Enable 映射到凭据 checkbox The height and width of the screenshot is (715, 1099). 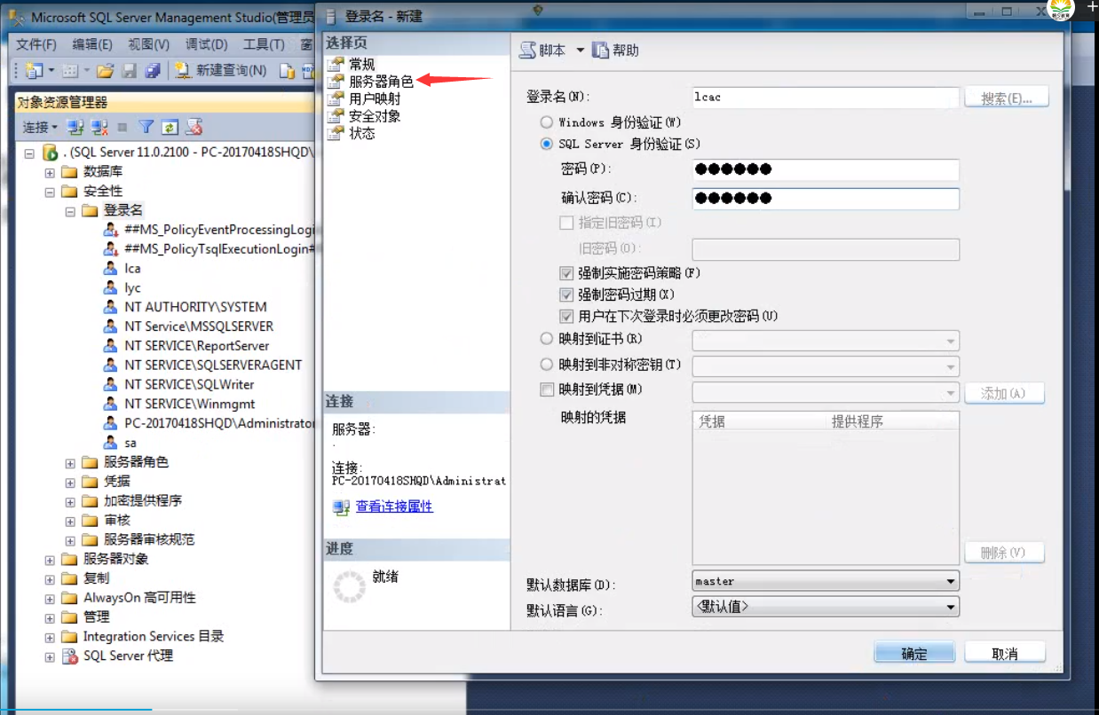coord(547,389)
